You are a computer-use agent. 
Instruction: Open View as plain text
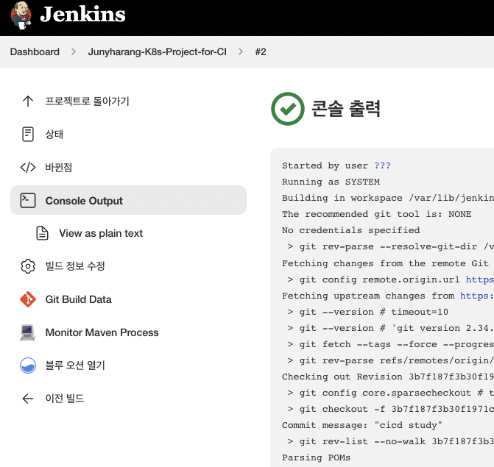coord(101,233)
